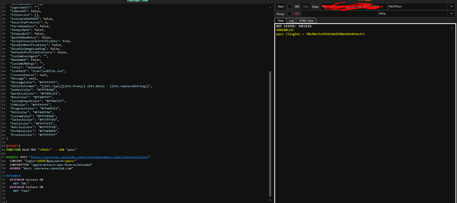Screen dimensions: 457x203
Task: Click the "HitInfoFormat" setting line
Action: pyautogui.click(x=81, y=86)
